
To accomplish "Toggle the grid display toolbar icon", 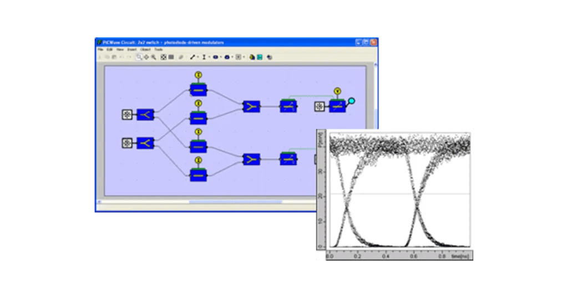I will (171, 57).
